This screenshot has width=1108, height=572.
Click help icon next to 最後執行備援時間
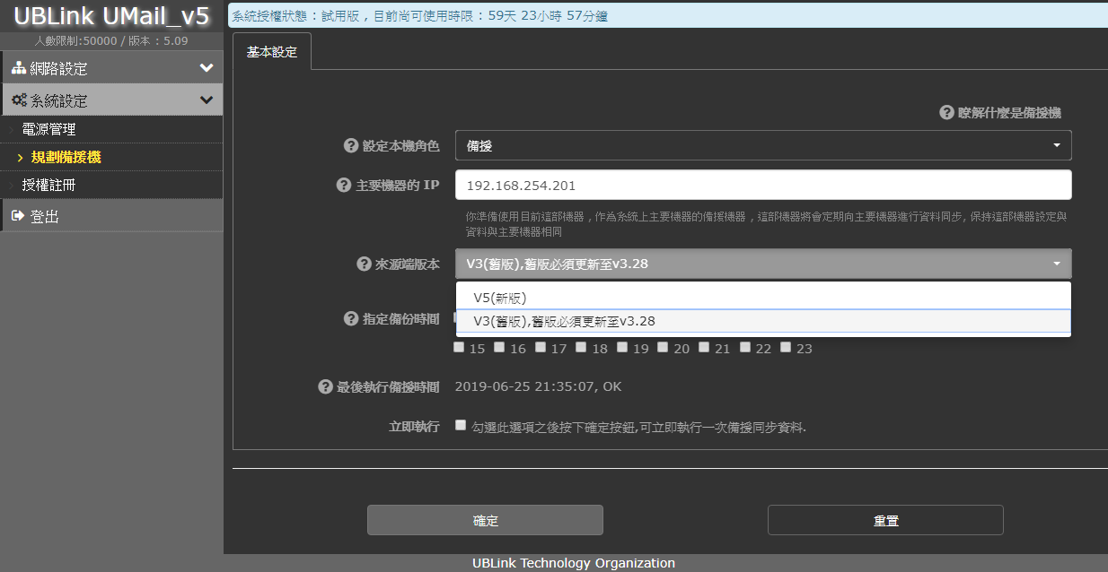(x=325, y=387)
